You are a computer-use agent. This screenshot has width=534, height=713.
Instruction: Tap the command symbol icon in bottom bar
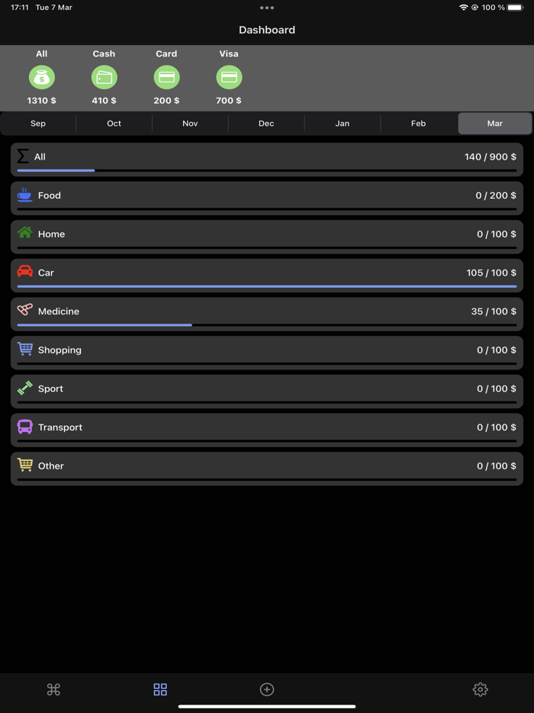coord(53,689)
